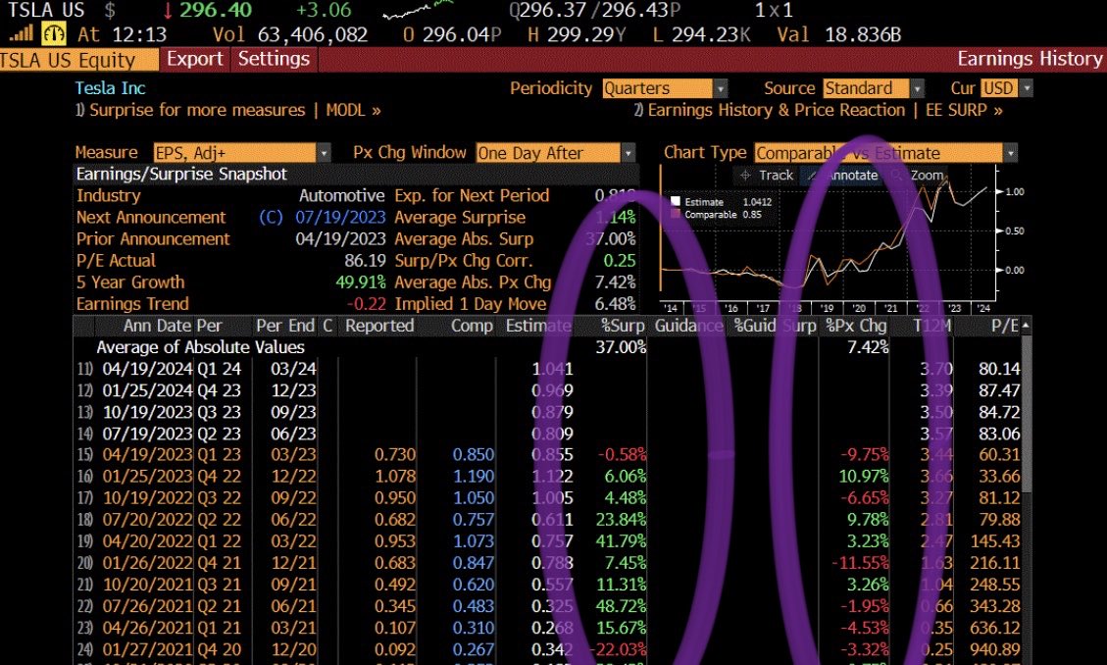1107x665 pixels.
Task: Click the %Surp value 41.79%
Action: click(x=621, y=541)
